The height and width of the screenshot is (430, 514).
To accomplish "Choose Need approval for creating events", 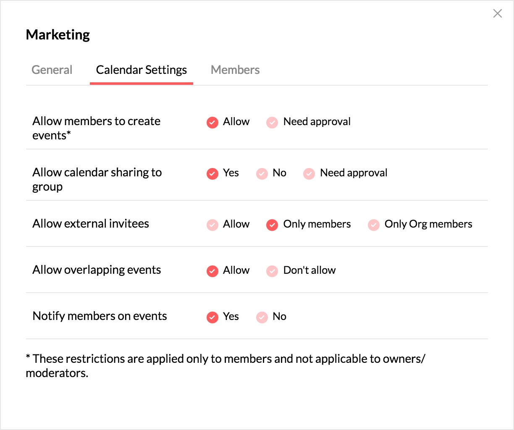I will click(272, 123).
